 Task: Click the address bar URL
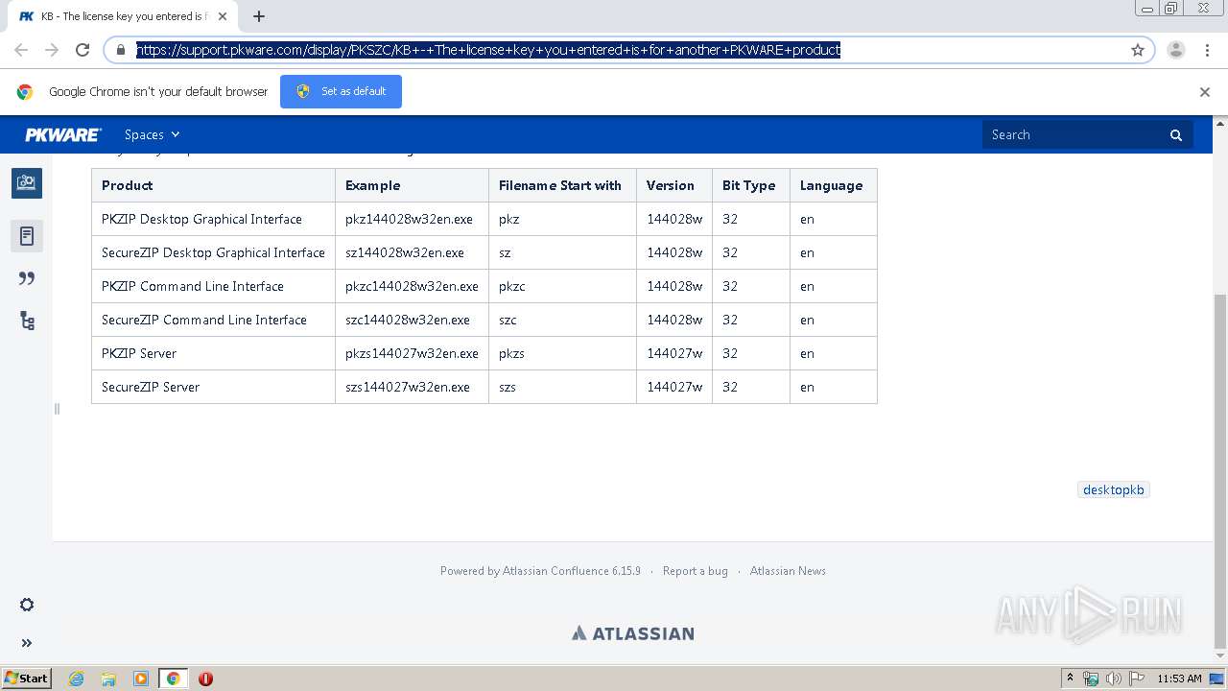coord(488,50)
